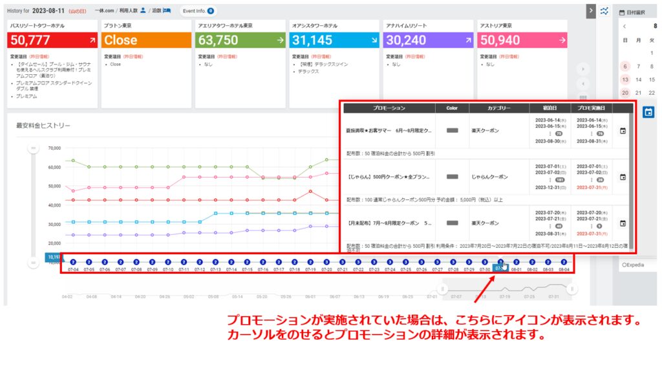Select the Expedia radio button
Screen dimensions: 662x366
click(623, 265)
